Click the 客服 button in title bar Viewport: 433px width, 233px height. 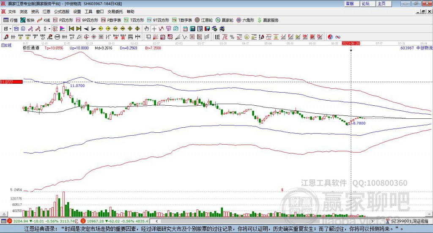click(x=352, y=3)
